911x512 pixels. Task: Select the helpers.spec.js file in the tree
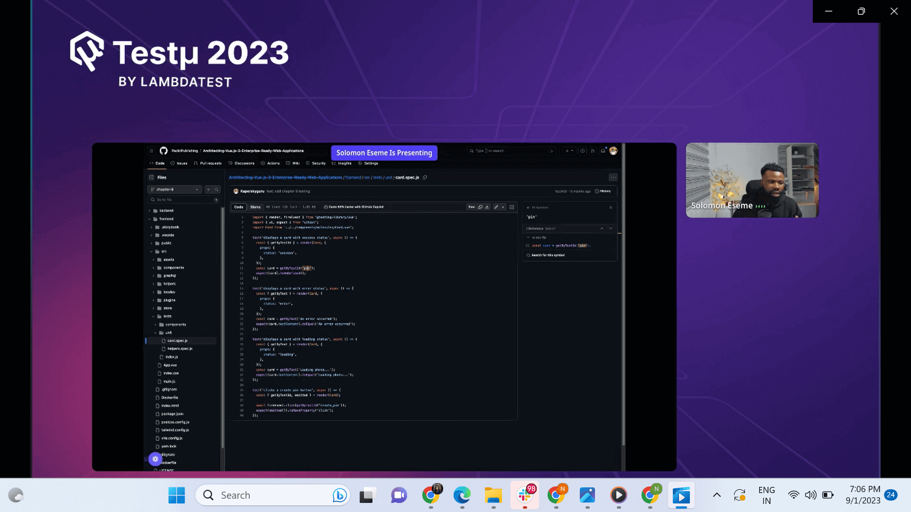tap(179, 348)
